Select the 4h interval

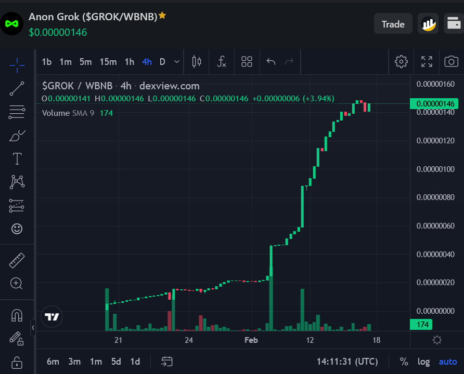click(x=147, y=62)
